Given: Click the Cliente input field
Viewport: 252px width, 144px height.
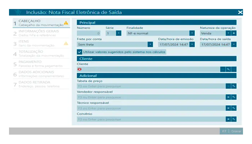Looking at the screenshot, I should point(151,69).
